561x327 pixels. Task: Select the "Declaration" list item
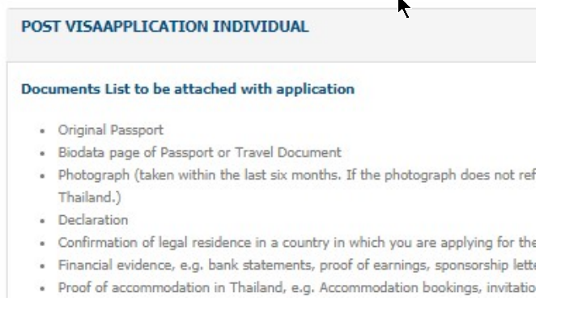point(93,219)
